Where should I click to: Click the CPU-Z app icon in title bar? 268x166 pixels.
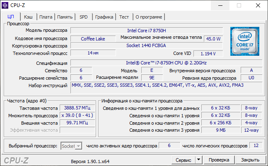pyautogui.click(x=5, y=5)
